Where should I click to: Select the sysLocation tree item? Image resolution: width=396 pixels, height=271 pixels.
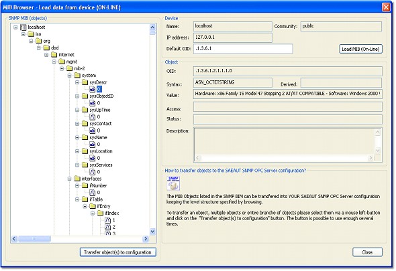pos(101,151)
